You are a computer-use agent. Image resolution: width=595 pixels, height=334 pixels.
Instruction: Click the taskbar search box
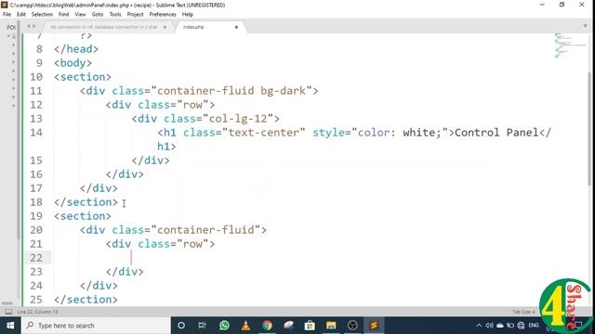(96, 326)
